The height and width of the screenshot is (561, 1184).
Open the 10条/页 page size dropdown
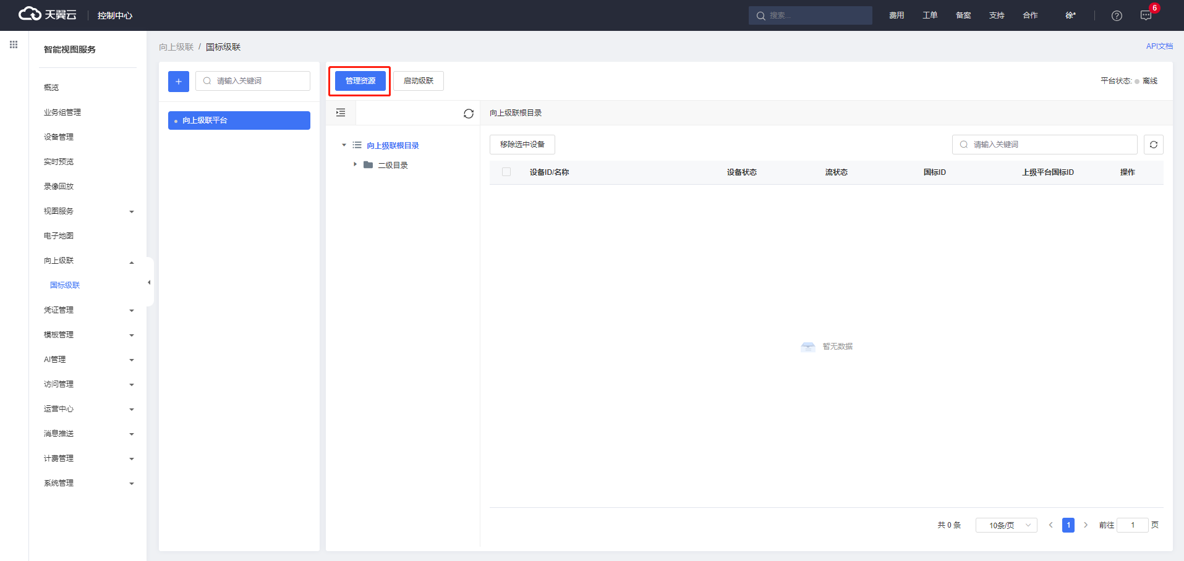tap(1006, 525)
